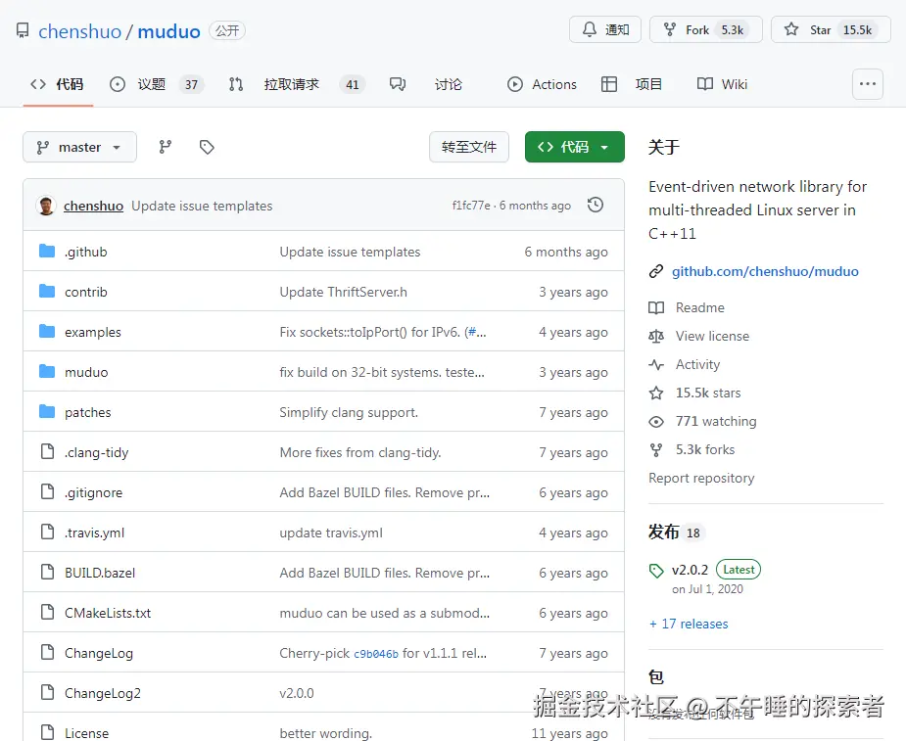This screenshot has width=906, height=741.
Task: Open the repository overflow menu (...)
Action: (867, 84)
